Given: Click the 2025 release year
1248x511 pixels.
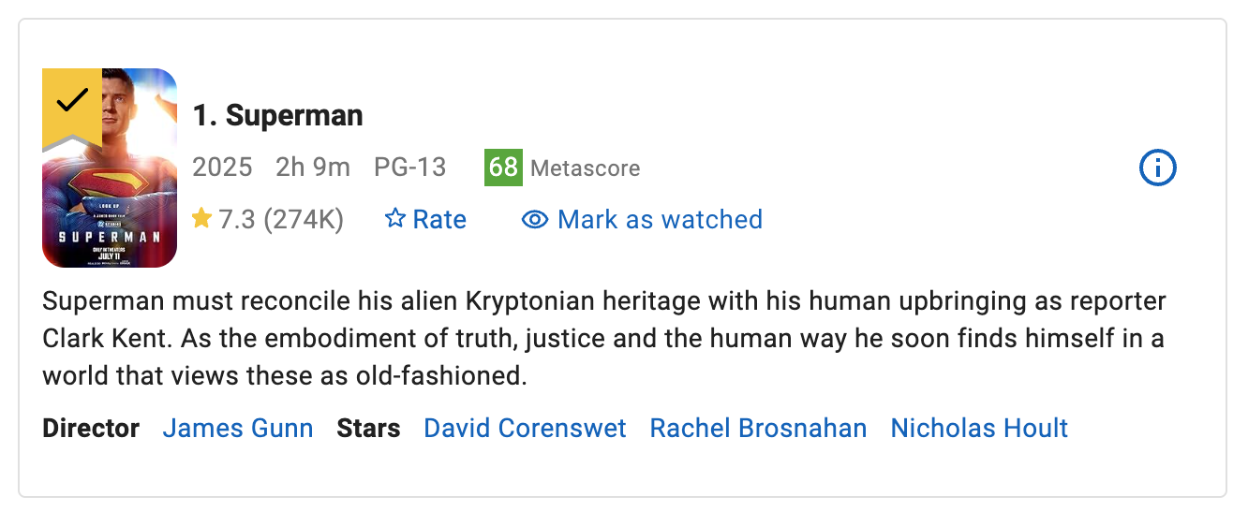Looking at the screenshot, I should [222, 168].
